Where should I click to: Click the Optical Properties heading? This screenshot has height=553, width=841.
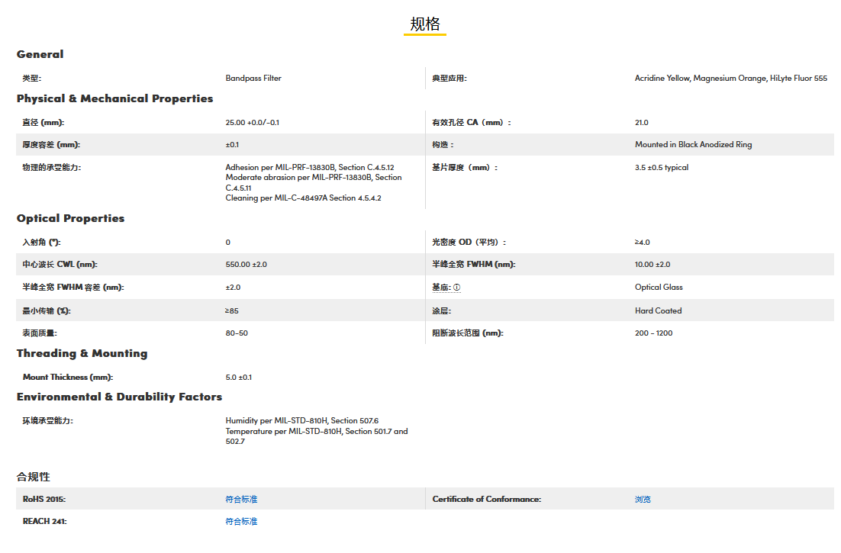pyautogui.click(x=70, y=218)
